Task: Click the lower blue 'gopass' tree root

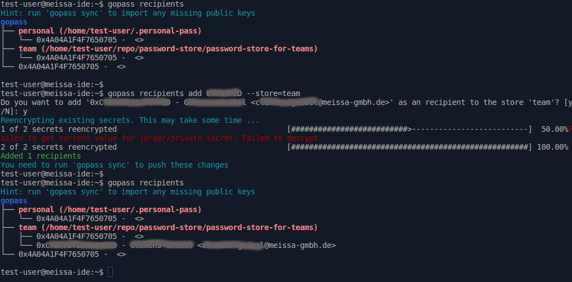Action: click(14, 200)
